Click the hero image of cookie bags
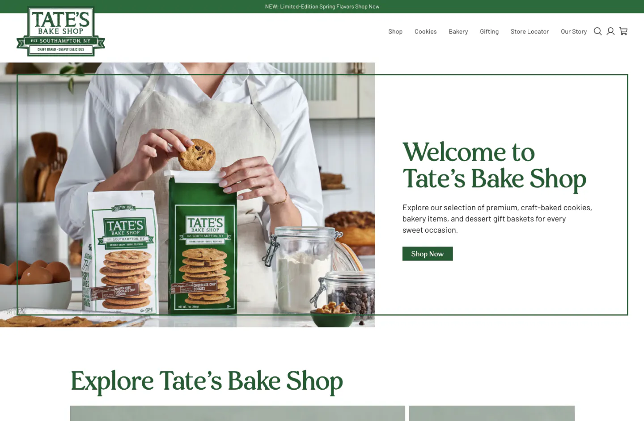The width and height of the screenshot is (644, 421). (x=187, y=195)
